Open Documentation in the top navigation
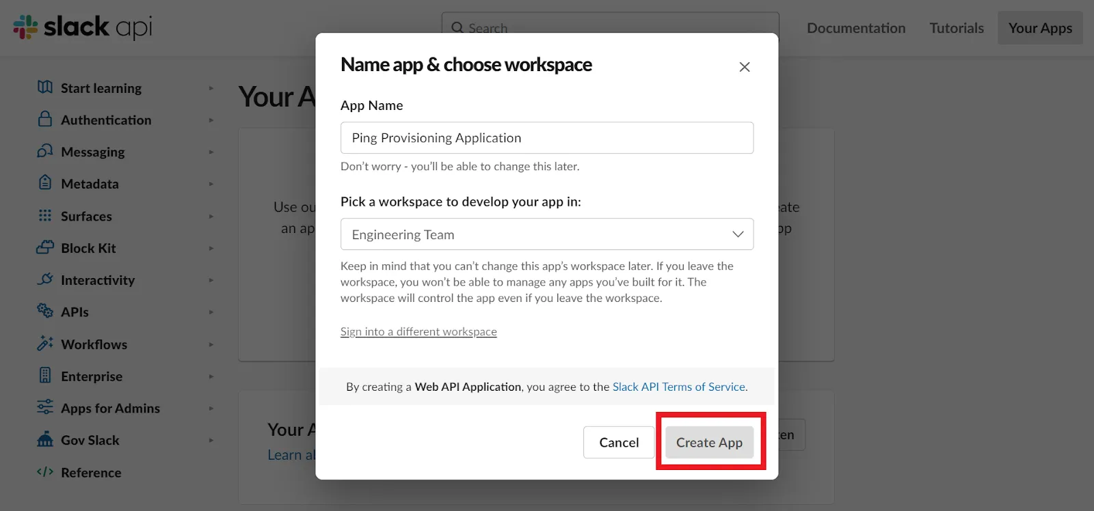1094x511 pixels. pyautogui.click(x=856, y=28)
